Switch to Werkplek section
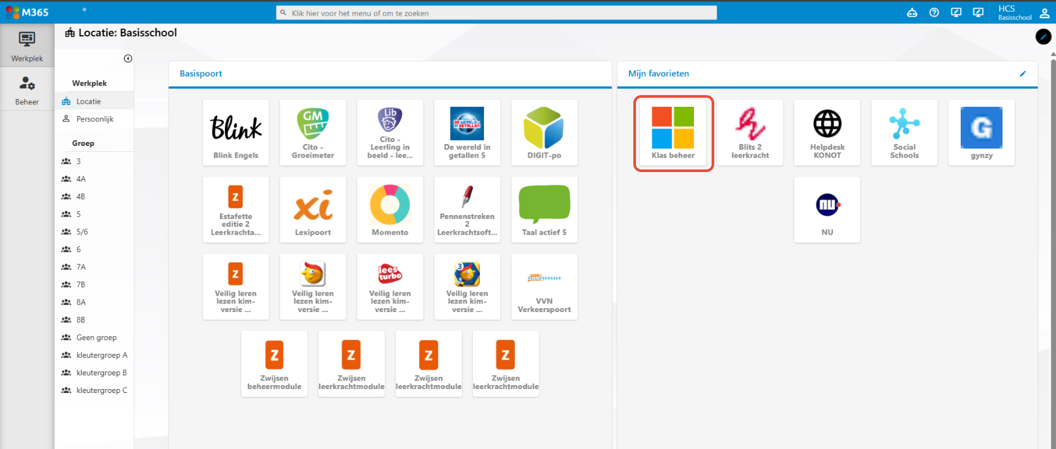The image size is (1056, 449). 27,46
